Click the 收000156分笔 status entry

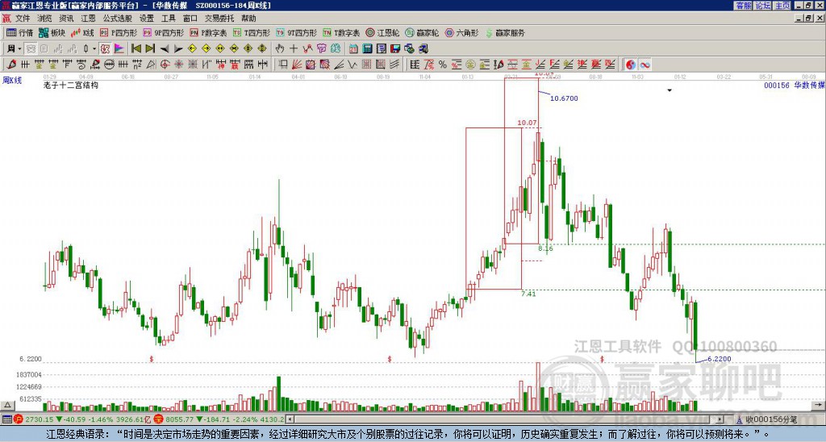coord(766,419)
